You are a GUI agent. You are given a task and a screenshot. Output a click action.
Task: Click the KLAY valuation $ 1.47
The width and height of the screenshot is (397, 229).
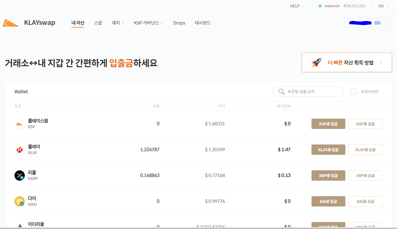(284, 150)
